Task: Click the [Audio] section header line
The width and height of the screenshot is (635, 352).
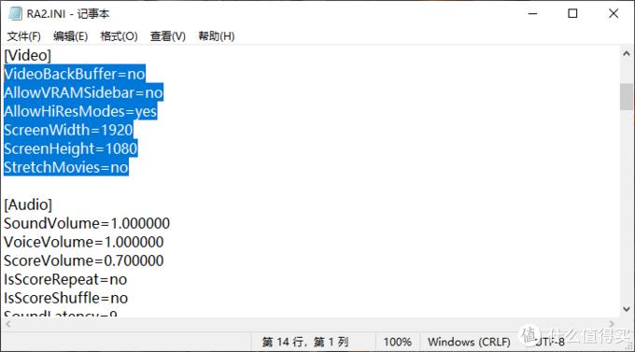Action: point(28,205)
